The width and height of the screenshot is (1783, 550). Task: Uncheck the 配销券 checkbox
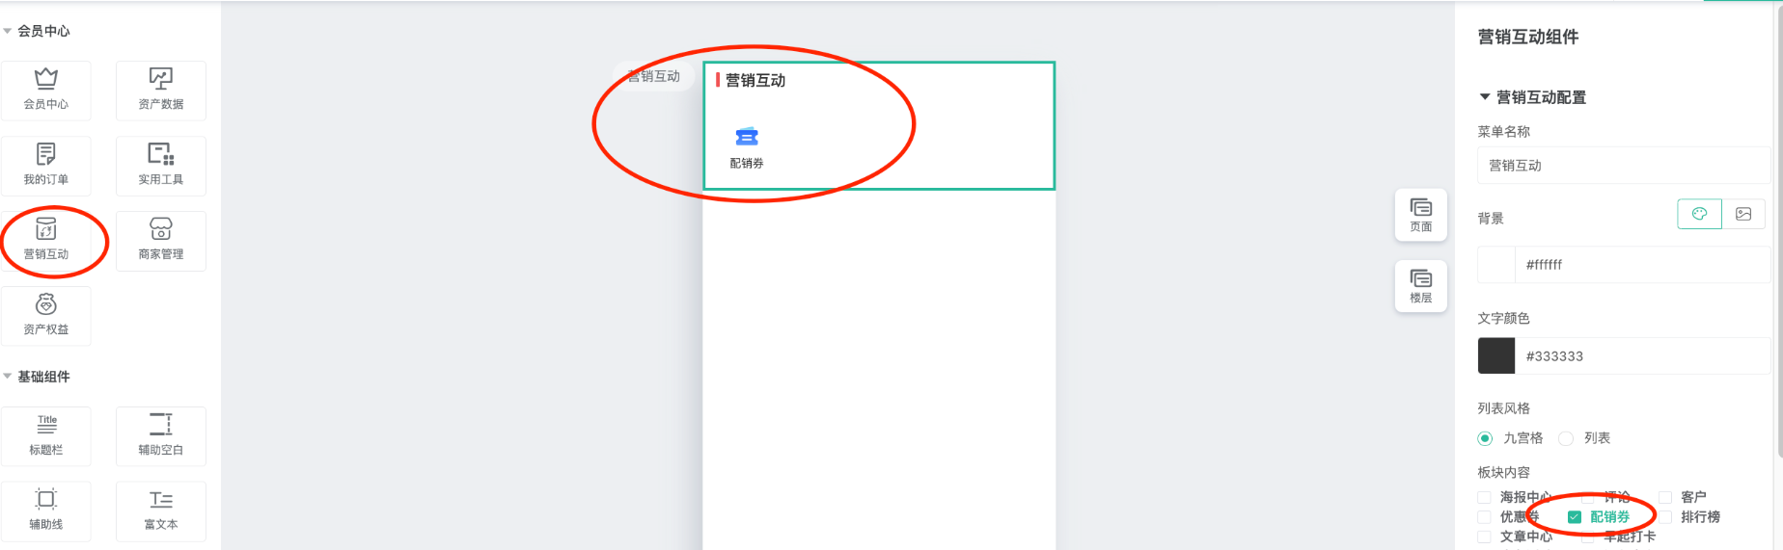click(x=1575, y=517)
